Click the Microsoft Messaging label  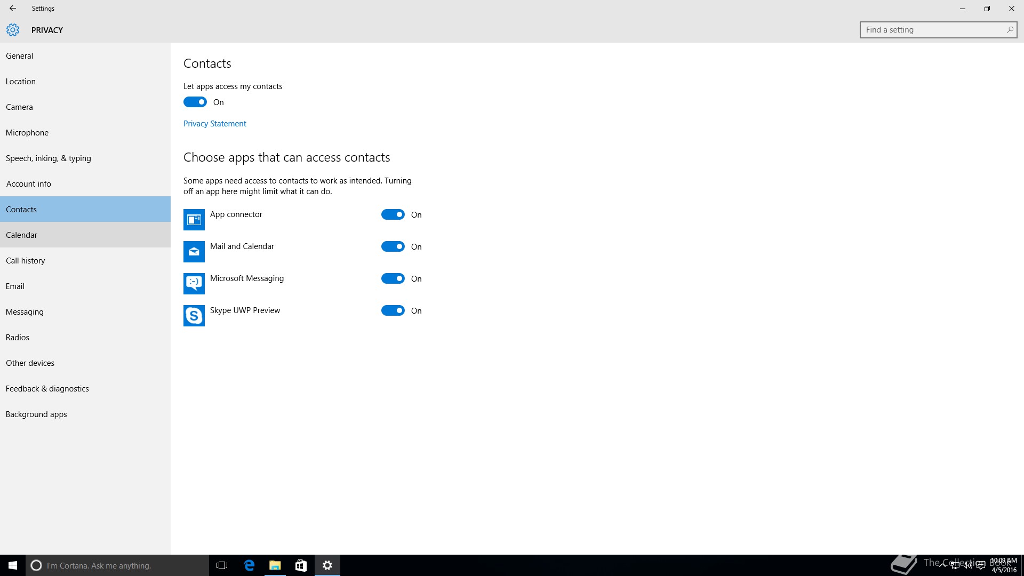pos(247,278)
